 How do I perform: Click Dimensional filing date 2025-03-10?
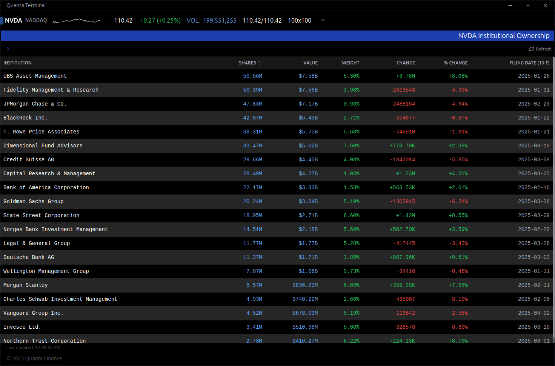pos(534,146)
